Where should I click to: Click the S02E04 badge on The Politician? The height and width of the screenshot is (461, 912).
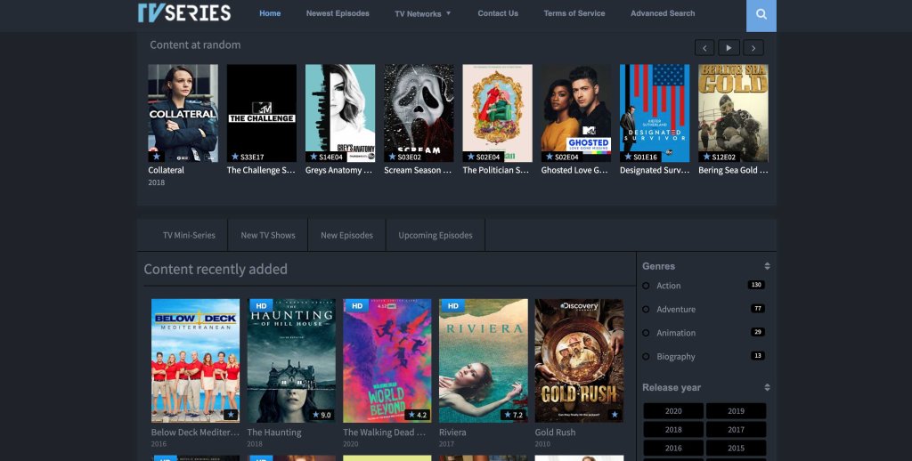click(483, 157)
